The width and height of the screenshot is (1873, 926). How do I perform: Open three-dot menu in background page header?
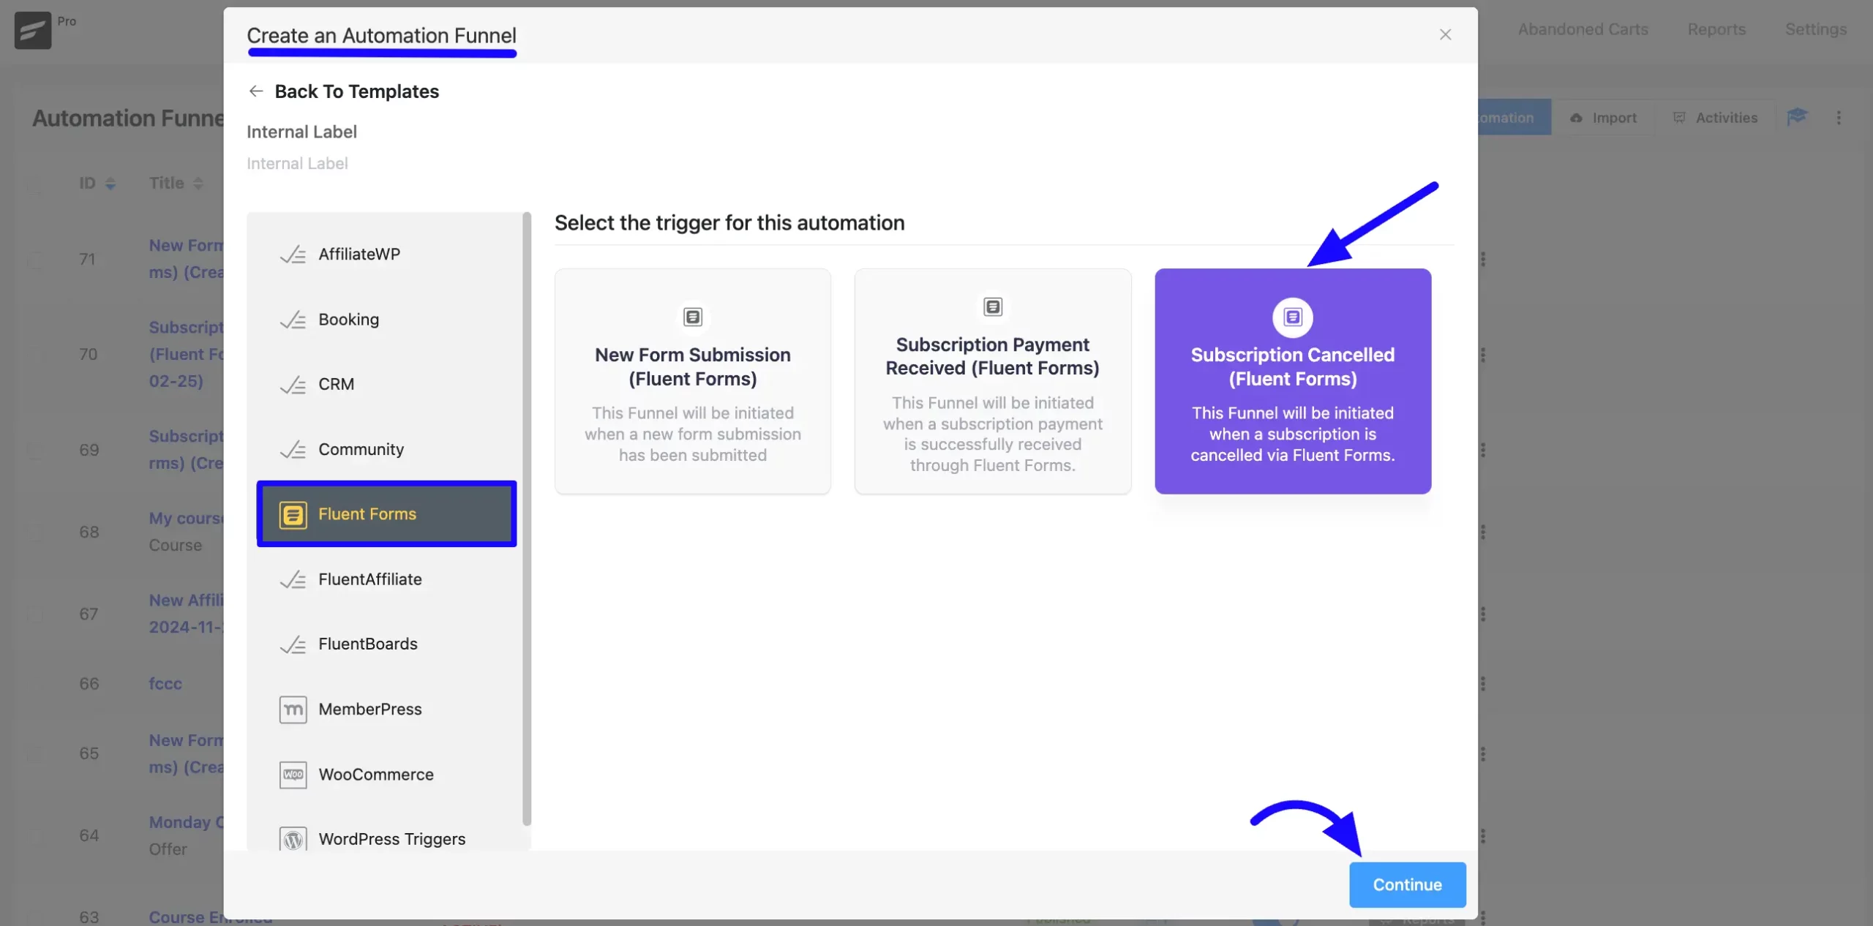pos(1839,117)
